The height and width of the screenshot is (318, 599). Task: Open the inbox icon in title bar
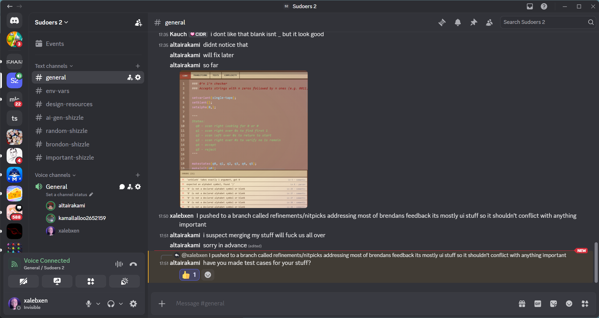click(x=530, y=6)
